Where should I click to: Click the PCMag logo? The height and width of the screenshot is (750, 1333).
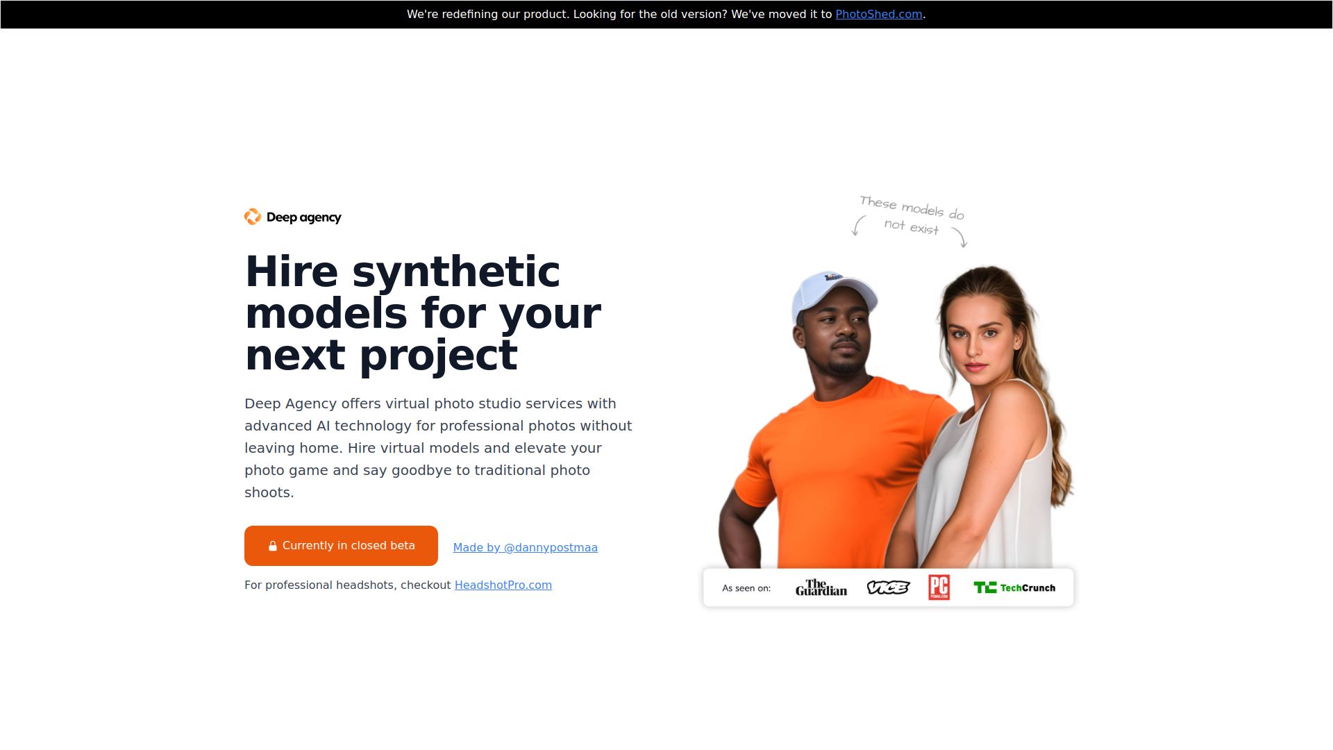[940, 587]
